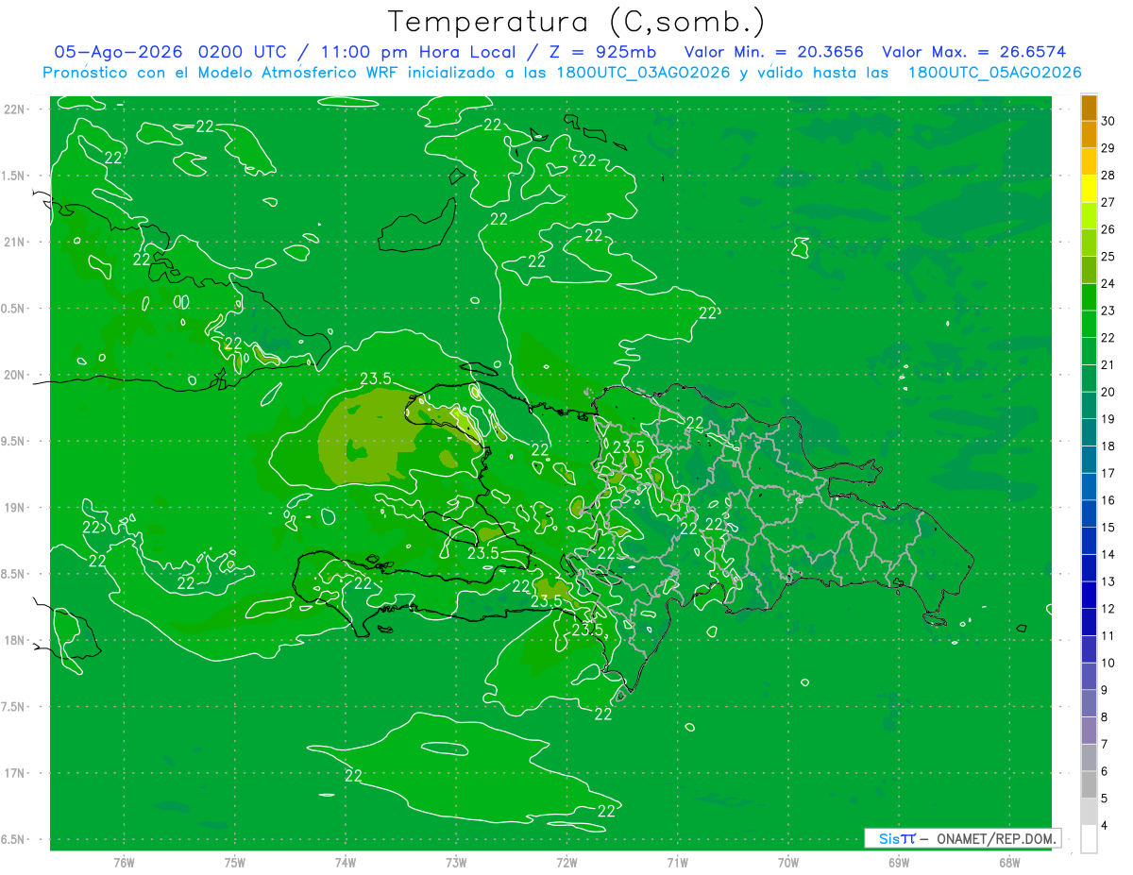Click the '74W' longitude axis label
1133x875 pixels.
coord(346,862)
